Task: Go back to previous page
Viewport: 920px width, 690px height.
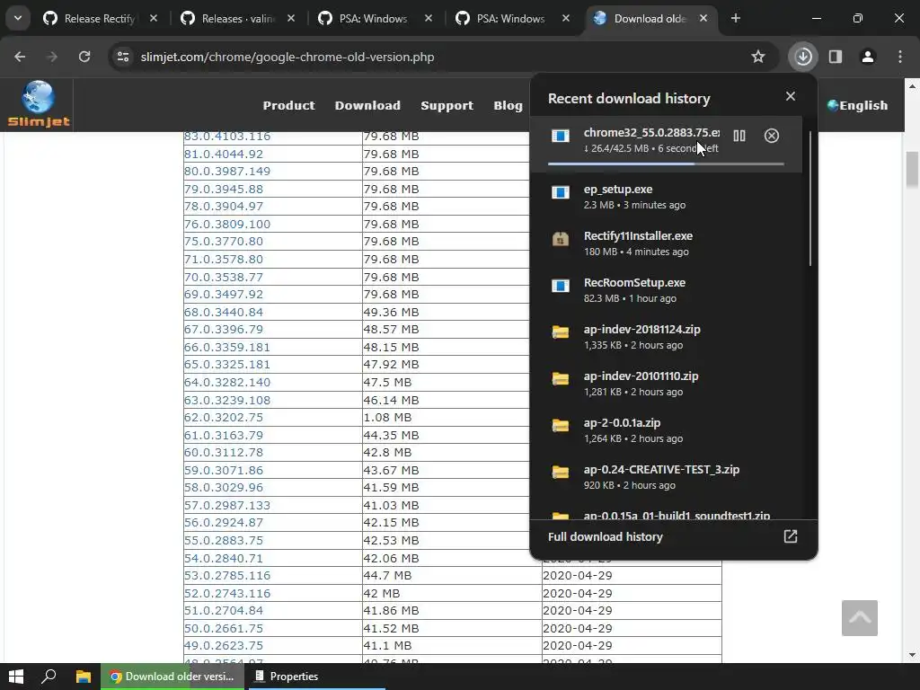Action: (x=20, y=57)
